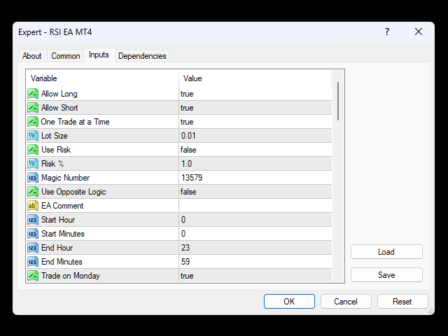Click the Trade on Monday boolean icon

click(x=33, y=276)
